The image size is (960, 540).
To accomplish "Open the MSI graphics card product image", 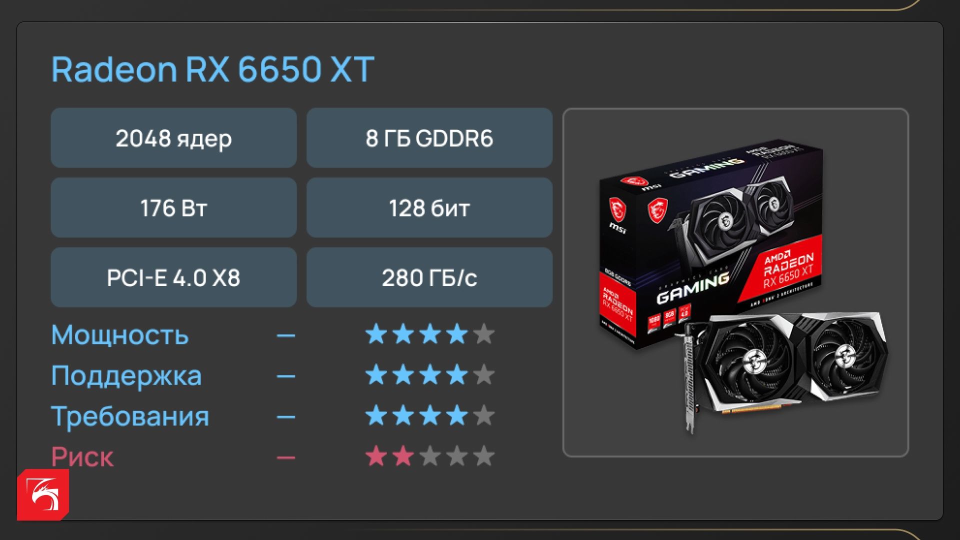I will point(735,282).
